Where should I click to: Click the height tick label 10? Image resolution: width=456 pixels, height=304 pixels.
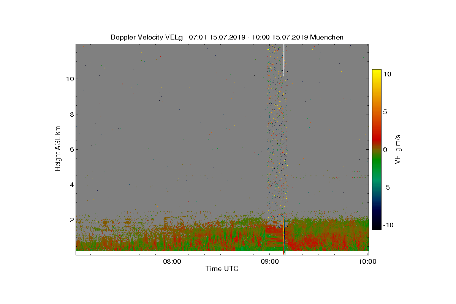69,79
